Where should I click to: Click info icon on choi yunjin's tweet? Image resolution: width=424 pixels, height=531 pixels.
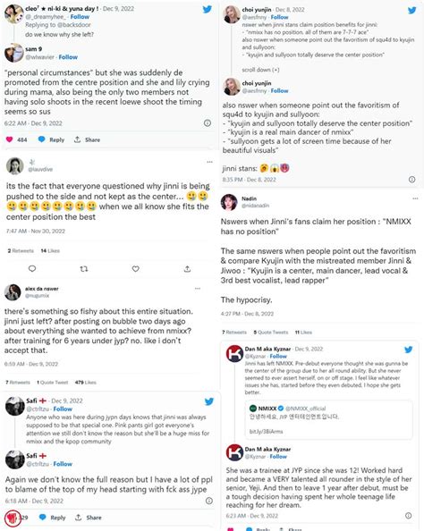pos(411,179)
